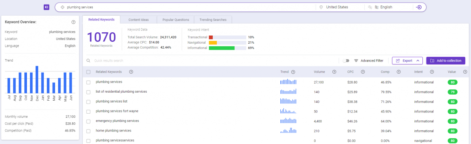Click the 1070 related keywords count
Screen dimensions: 471x144
pyautogui.click(x=101, y=37)
